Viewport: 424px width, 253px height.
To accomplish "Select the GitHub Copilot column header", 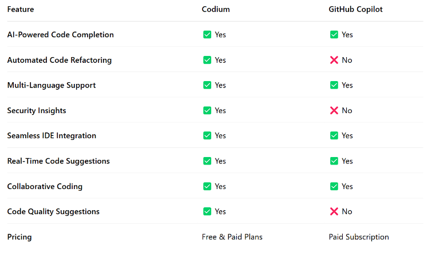I will click(x=355, y=10).
